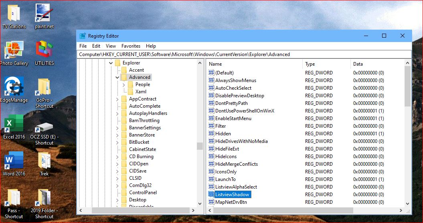Viewport: 423px width, 223px height.
Task: Click the DWORD icon beside DontPrettyPath
Action: click(211, 103)
